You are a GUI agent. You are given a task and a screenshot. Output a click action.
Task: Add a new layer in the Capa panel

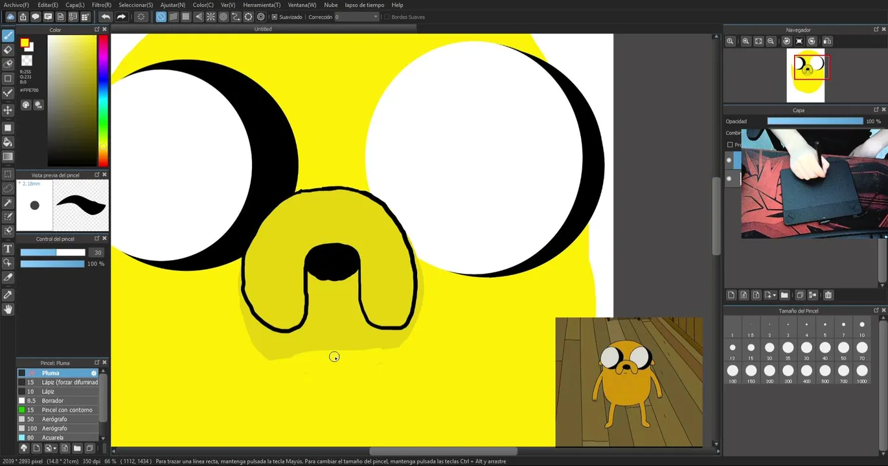tap(731, 295)
